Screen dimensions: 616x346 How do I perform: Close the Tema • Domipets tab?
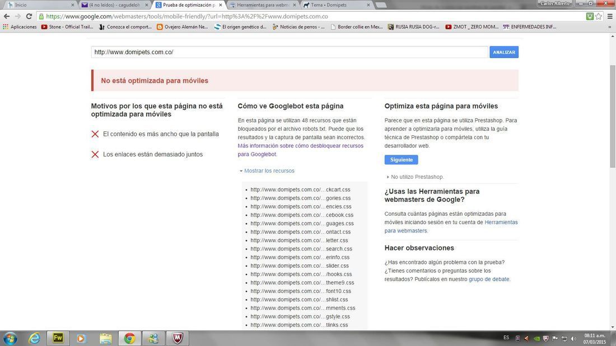pyautogui.click(x=368, y=5)
